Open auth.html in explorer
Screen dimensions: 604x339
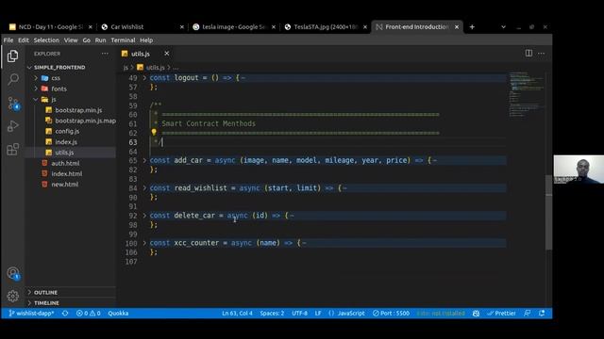(65, 163)
